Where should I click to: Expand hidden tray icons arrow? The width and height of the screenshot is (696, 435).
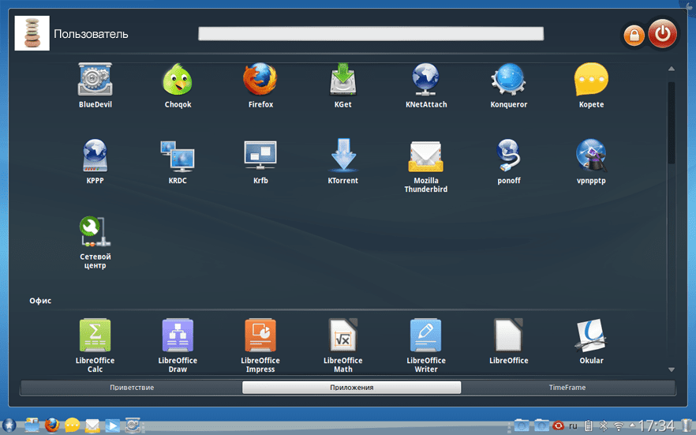tap(632, 426)
